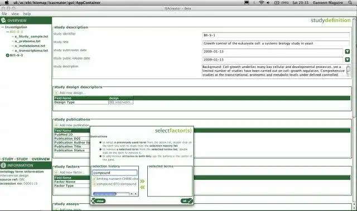Click the study description text area scrollbar
This screenshot has width=357, height=211.
click(348, 70)
